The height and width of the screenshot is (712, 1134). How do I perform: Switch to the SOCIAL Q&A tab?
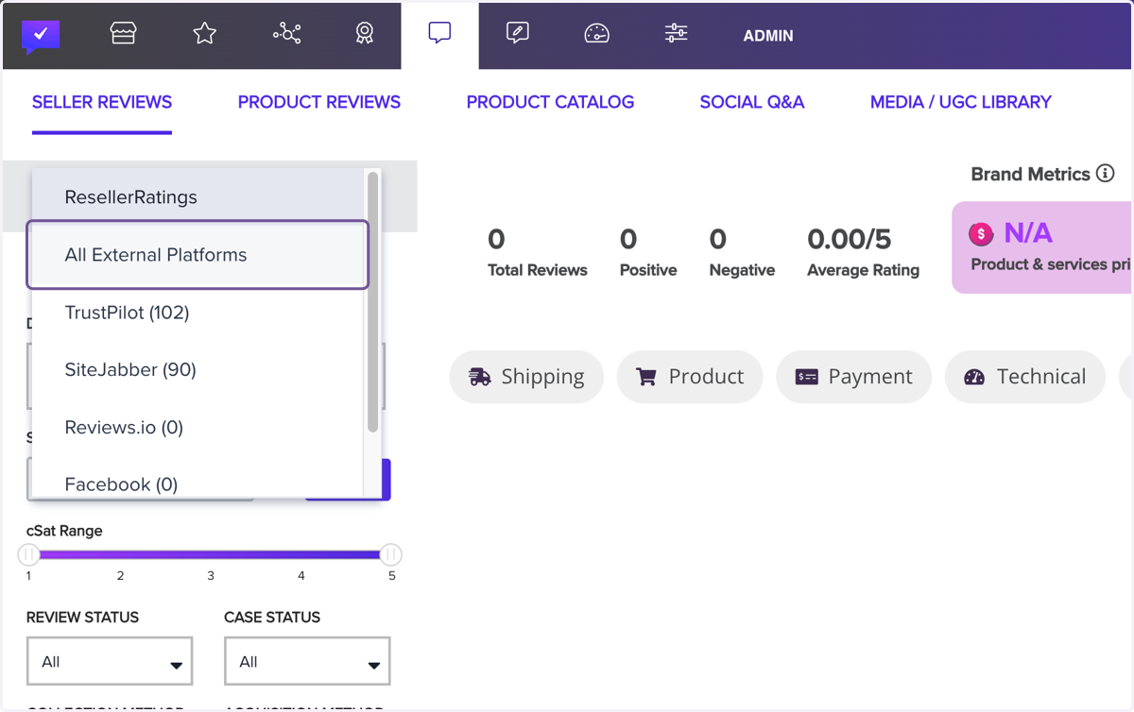pyautogui.click(x=752, y=102)
